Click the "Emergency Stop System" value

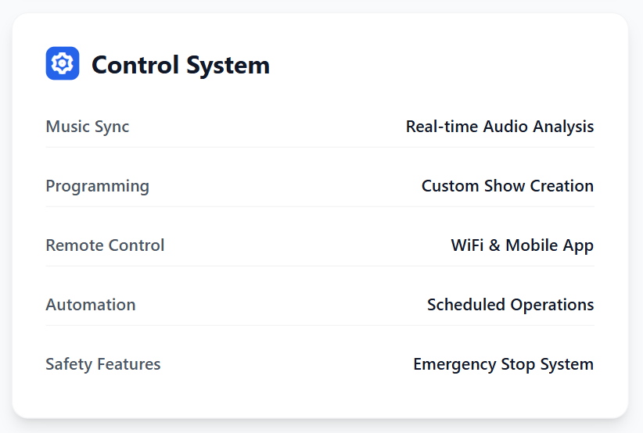(x=504, y=364)
